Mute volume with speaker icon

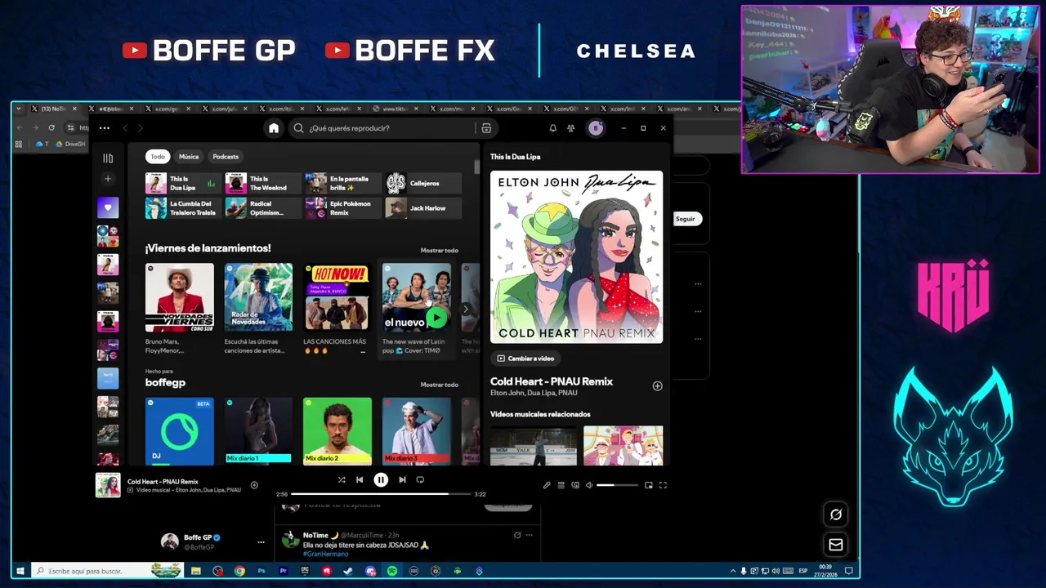click(588, 485)
